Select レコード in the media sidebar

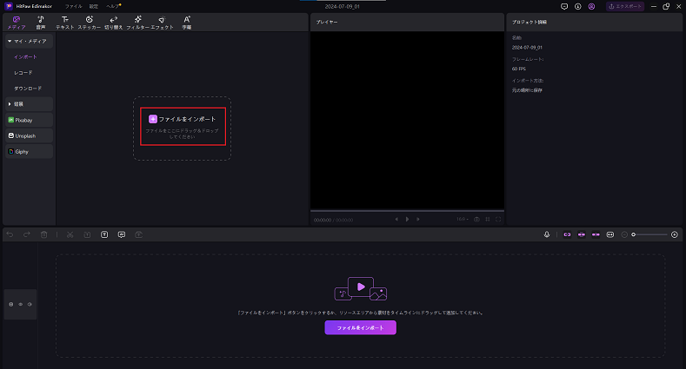[23, 73]
